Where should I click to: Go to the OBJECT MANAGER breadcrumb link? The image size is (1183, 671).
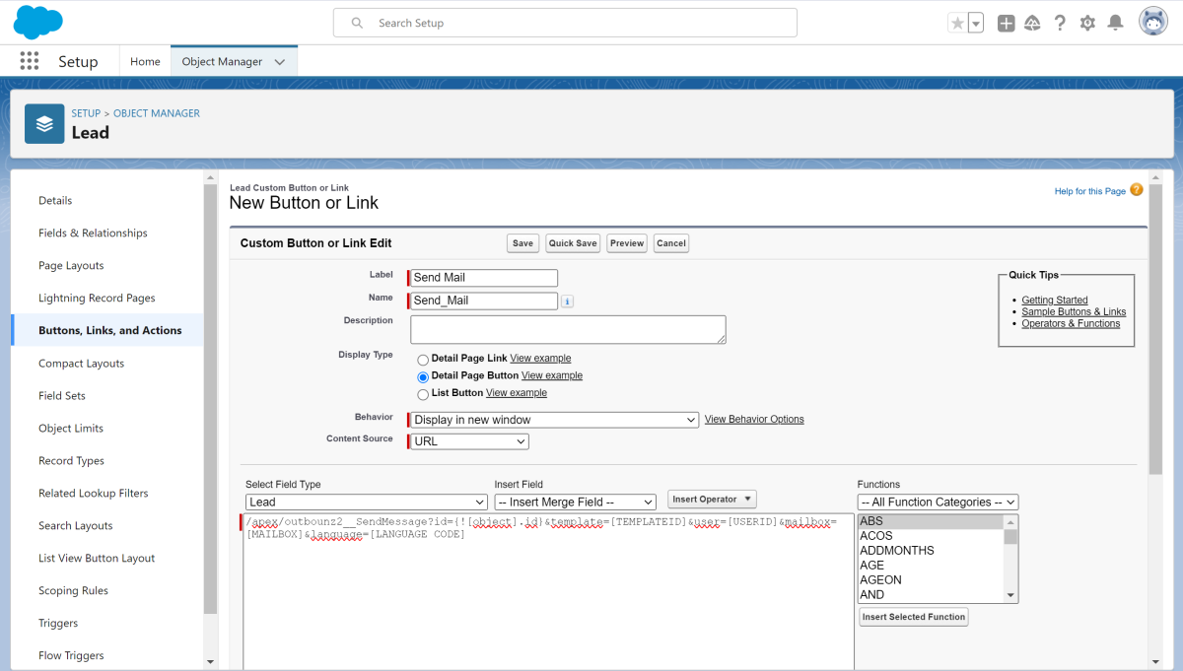tap(157, 113)
